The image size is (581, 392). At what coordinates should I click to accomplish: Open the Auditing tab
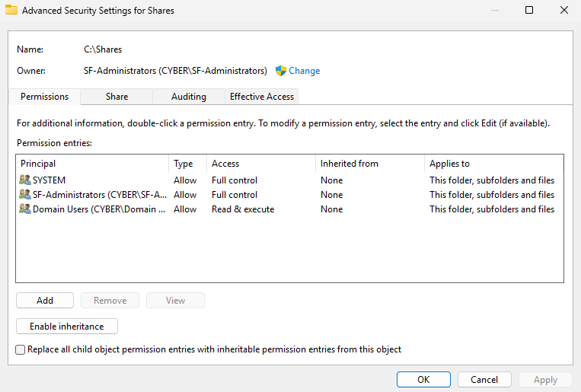click(x=188, y=97)
